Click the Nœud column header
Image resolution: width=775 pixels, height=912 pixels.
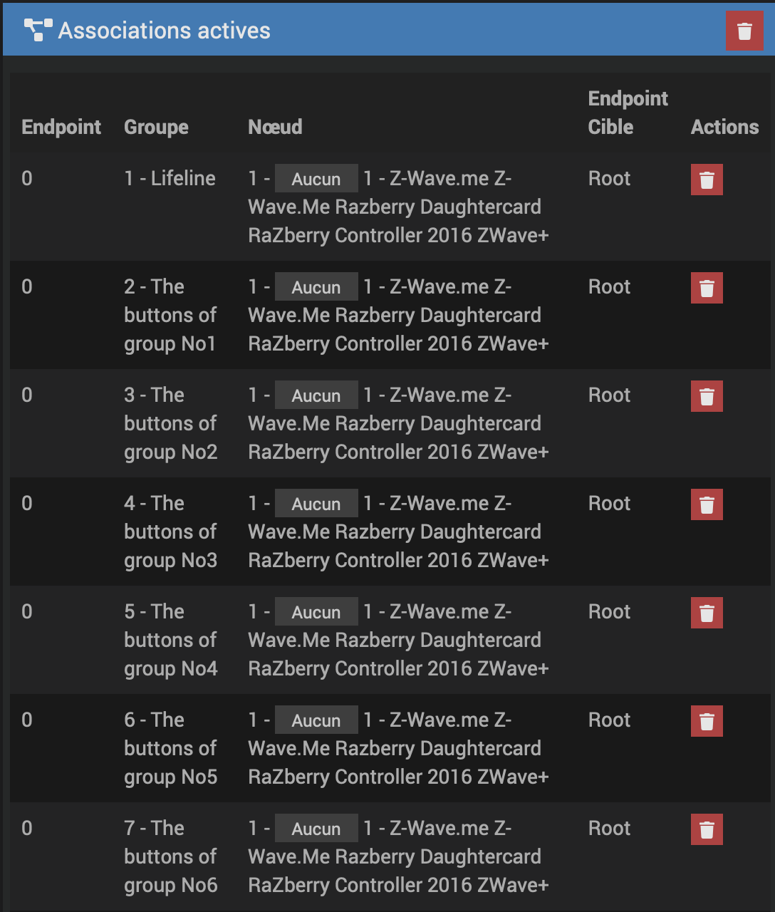[275, 127]
